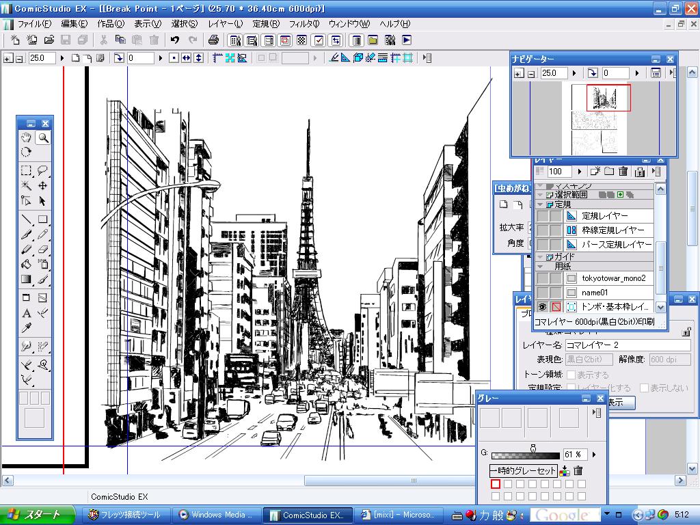The image size is (700, 525).
Task: Click the Print icon in the toolbar
Action: click(x=213, y=40)
